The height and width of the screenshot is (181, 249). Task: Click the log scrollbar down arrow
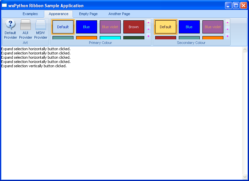click(x=244, y=177)
